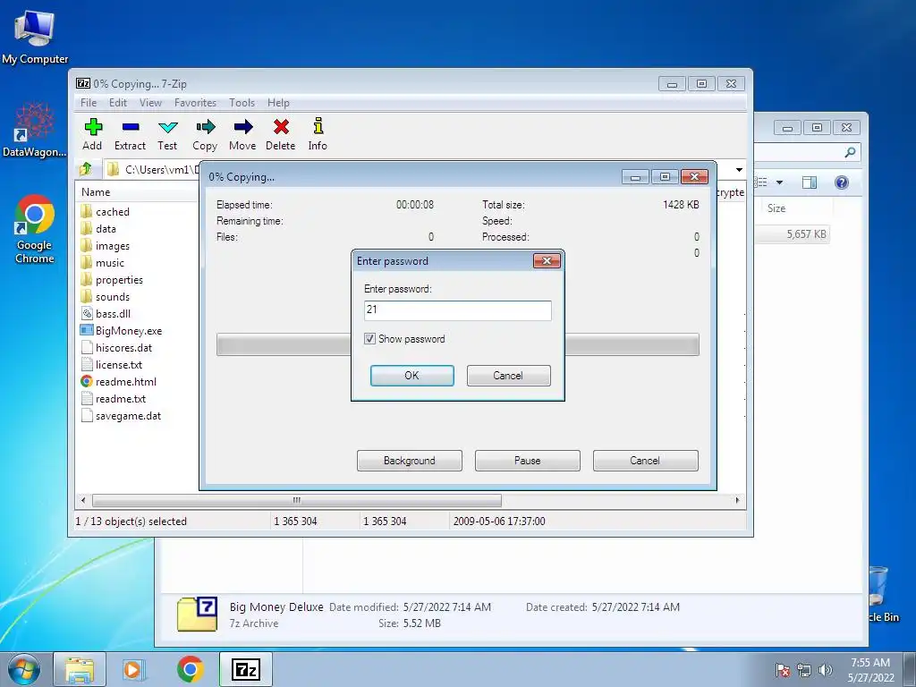Image resolution: width=916 pixels, height=687 pixels.
Task: Click Explorer window help icon
Action: click(841, 182)
